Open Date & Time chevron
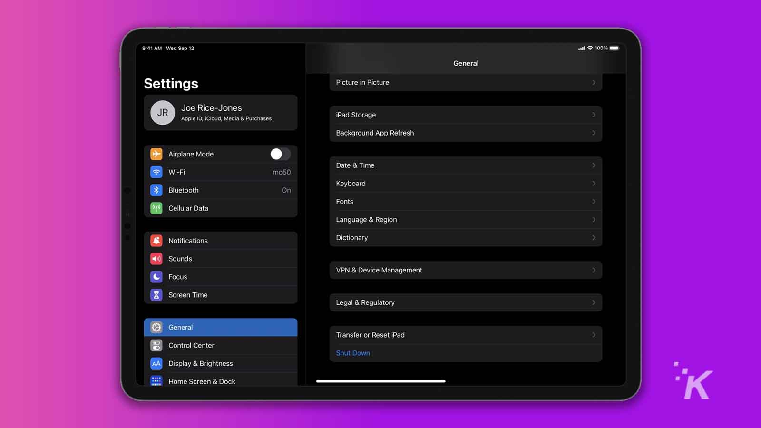 tap(594, 165)
